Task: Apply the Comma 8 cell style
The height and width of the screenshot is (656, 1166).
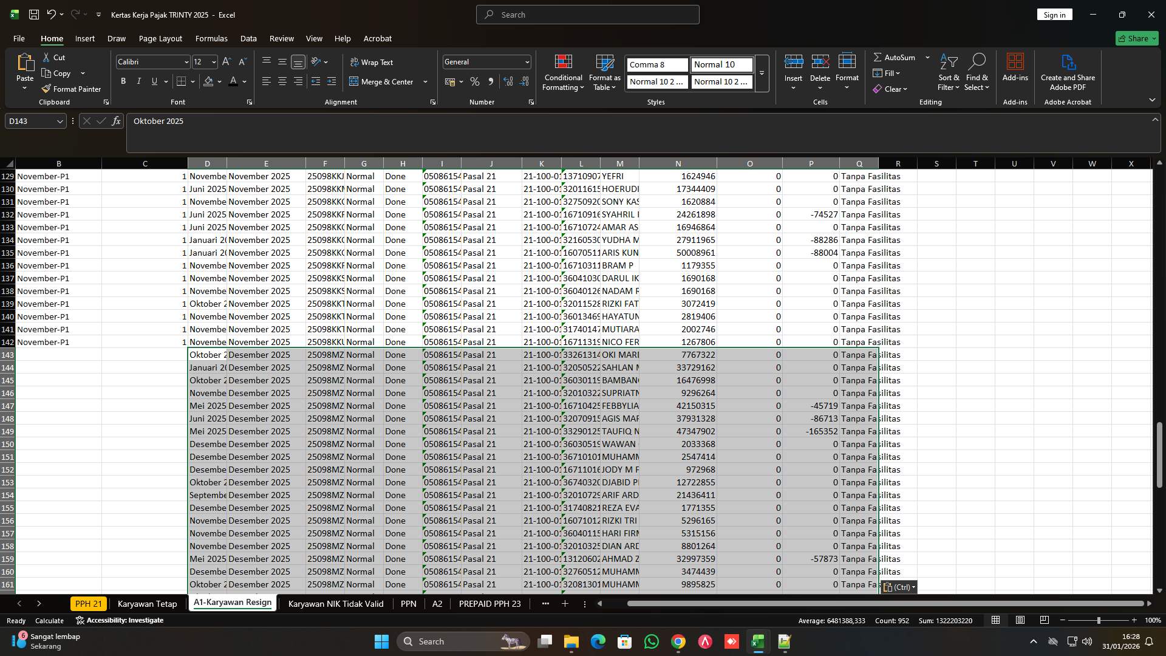Action: [656, 64]
